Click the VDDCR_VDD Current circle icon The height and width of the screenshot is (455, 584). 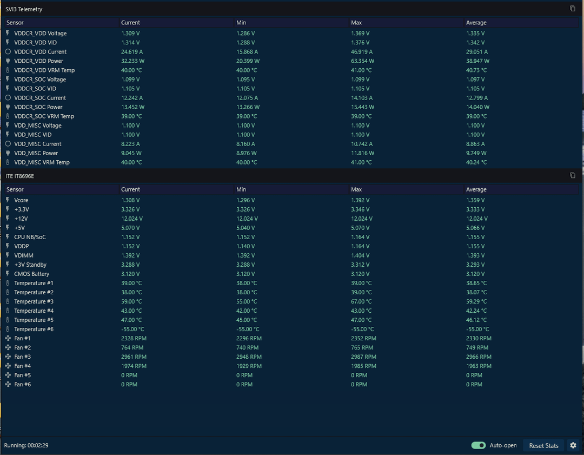[x=8, y=52]
